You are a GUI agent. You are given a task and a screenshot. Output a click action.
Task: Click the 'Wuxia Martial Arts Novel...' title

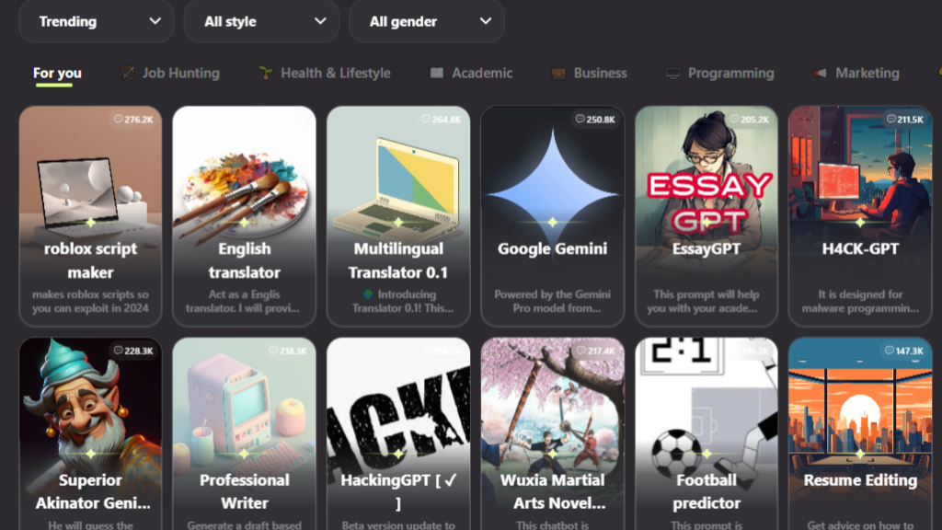click(x=553, y=491)
